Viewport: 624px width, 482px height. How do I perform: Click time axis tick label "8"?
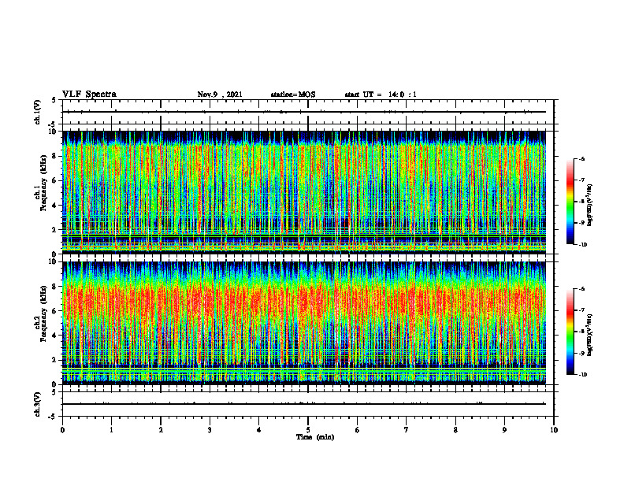click(x=455, y=430)
